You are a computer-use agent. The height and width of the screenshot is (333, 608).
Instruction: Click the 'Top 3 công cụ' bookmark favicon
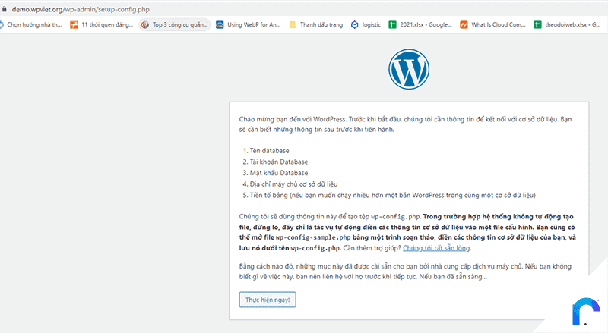[x=145, y=25]
